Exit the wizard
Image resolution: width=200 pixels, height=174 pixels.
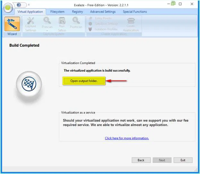[x=183, y=160]
